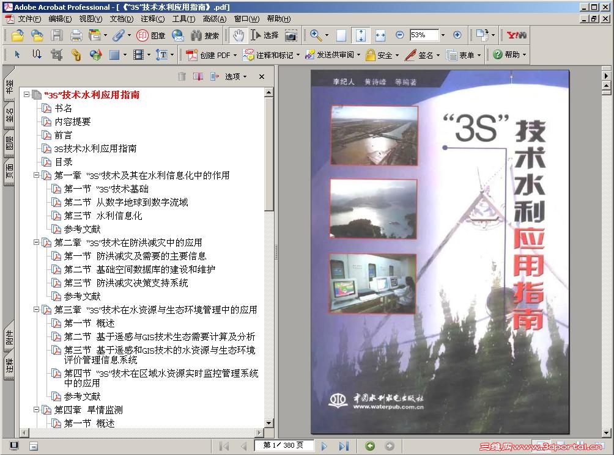Click the new bookmark icon
Image resolution: width=614 pixels, height=455 pixels.
198,76
